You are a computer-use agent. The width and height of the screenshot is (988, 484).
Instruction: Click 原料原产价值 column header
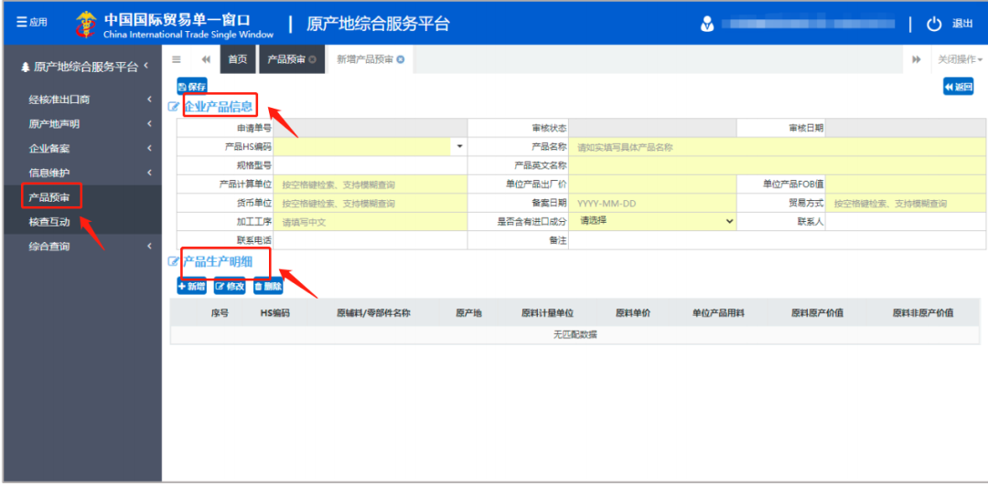pos(817,313)
